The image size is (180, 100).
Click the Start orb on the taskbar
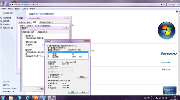3,98
